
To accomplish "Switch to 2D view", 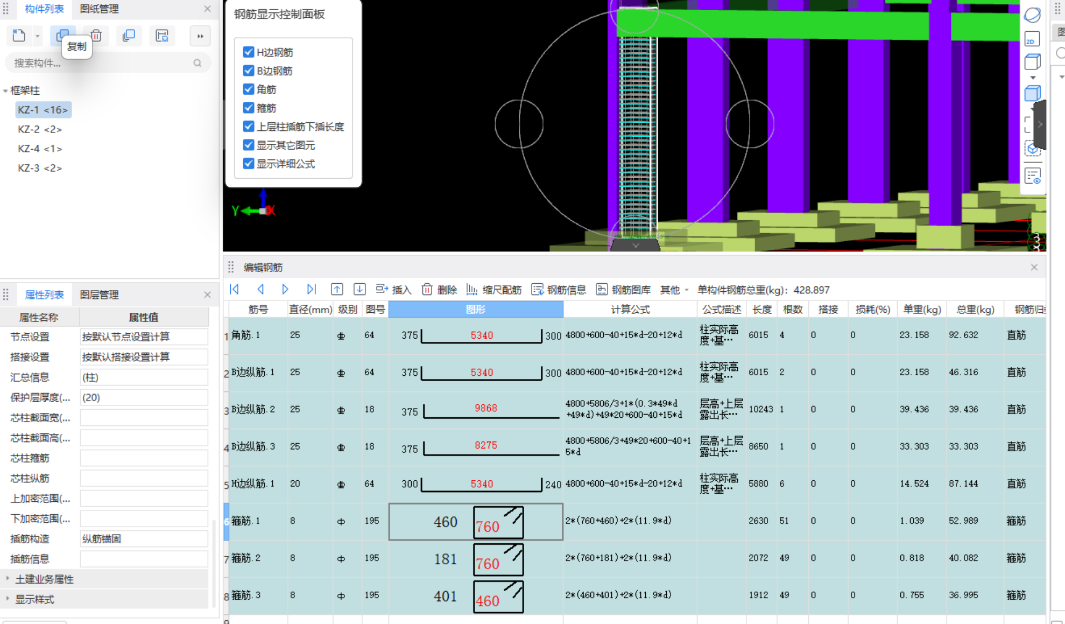I will click(x=1032, y=39).
